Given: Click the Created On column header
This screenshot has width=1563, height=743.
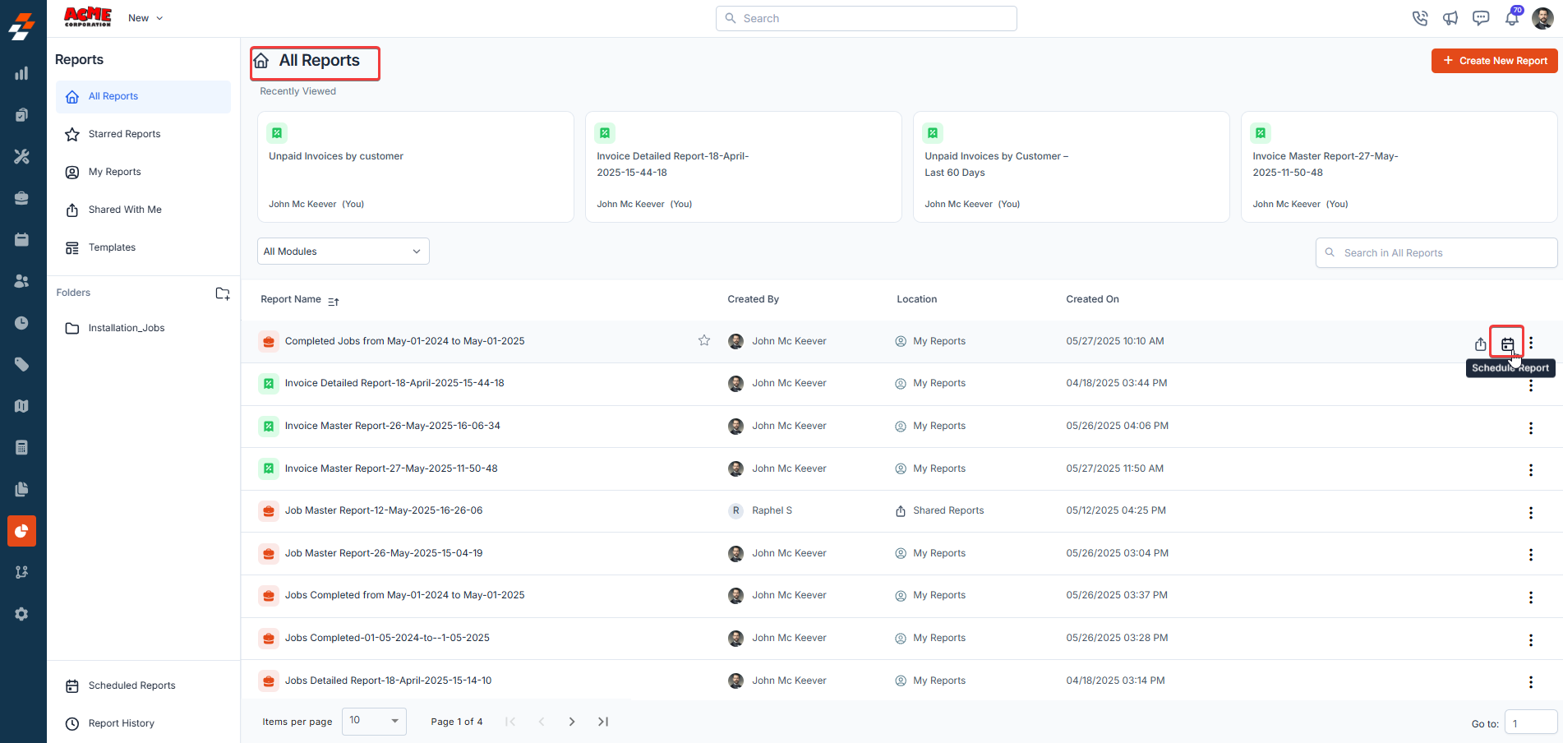Looking at the screenshot, I should tap(1092, 299).
